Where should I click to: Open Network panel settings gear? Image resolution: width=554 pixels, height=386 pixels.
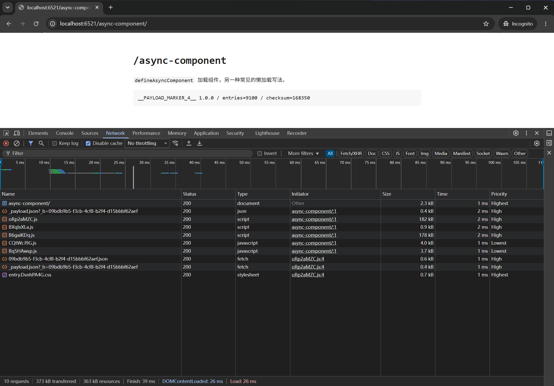(x=537, y=143)
